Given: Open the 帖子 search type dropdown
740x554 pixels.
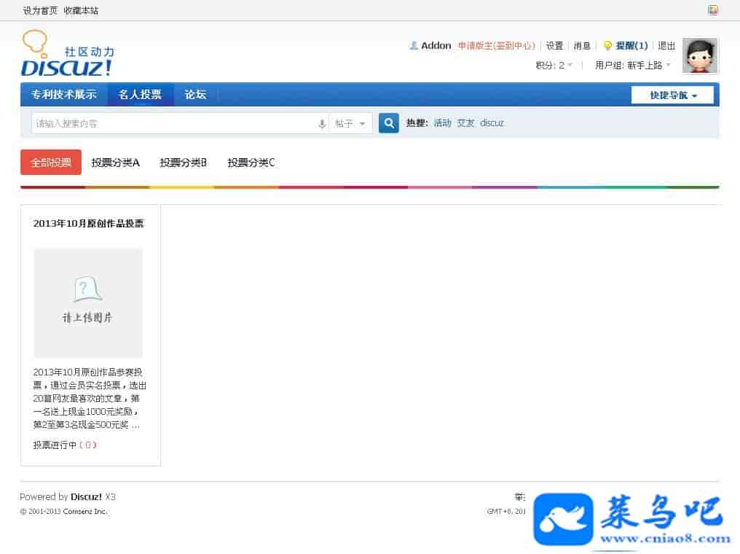Looking at the screenshot, I should 350,124.
